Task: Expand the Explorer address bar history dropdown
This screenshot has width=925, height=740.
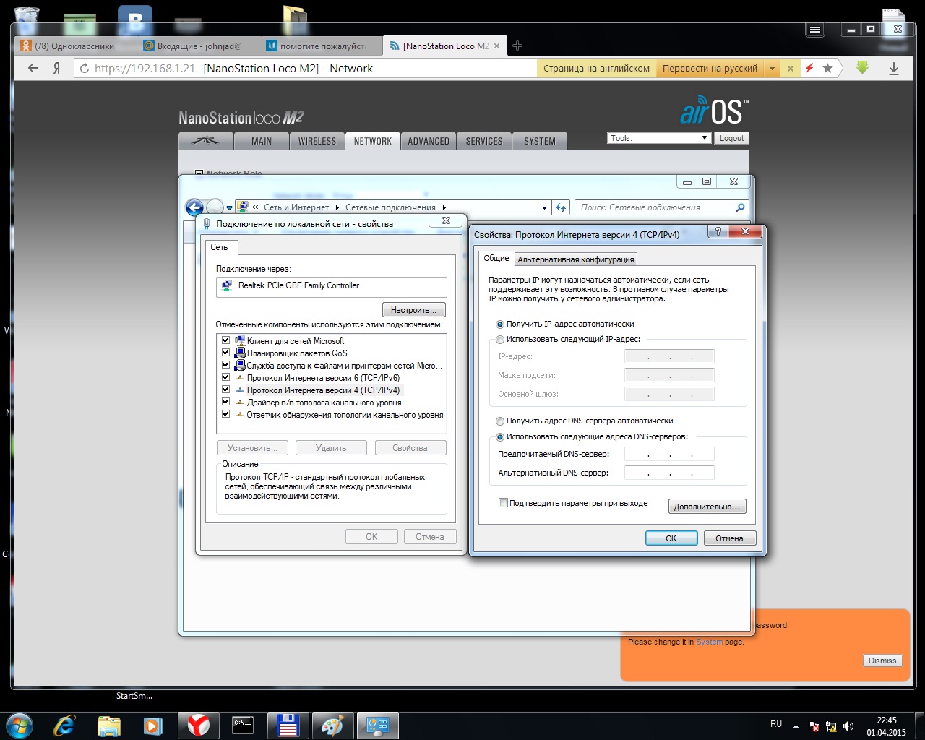Action: (544, 207)
